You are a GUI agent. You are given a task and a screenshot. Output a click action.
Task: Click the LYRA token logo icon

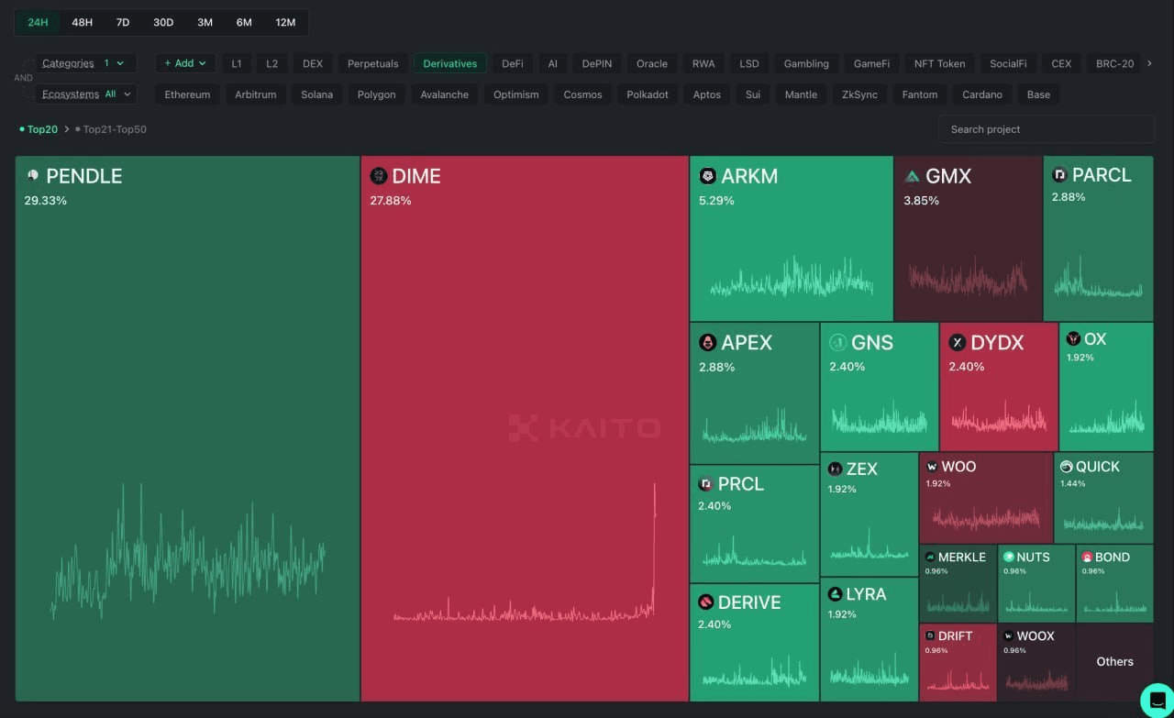coord(835,594)
